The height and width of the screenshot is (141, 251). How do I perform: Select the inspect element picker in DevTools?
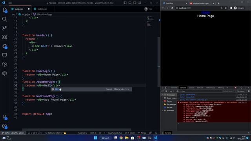(x=163, y=88)
